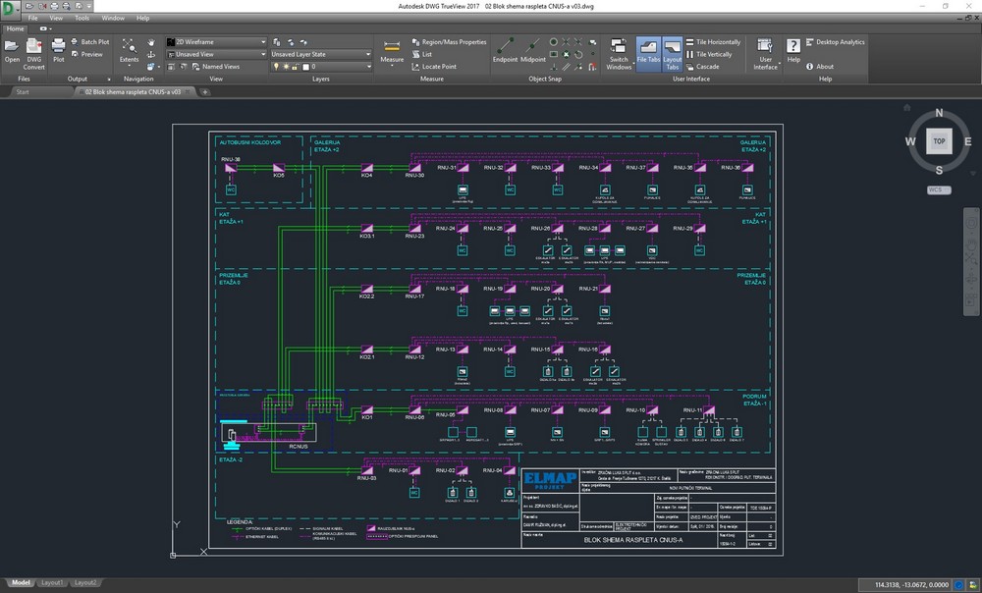Image resolution: width=982 pixels, height=593 pixels.
Task: Switch to the Layout1 tab
Action: pyautogui.click(x=52, y=582)
